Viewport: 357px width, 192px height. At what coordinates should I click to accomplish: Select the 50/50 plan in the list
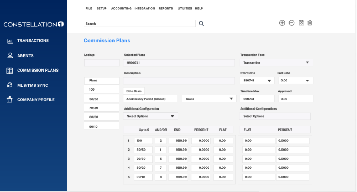pyautogui.click(x=102, y=99)
